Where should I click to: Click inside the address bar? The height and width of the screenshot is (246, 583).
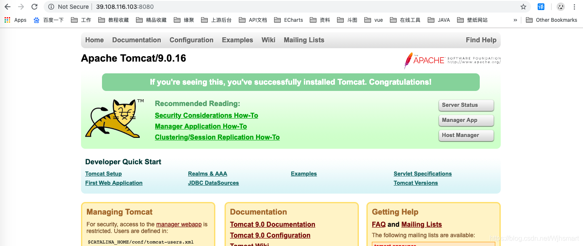(x=168, y=7)
